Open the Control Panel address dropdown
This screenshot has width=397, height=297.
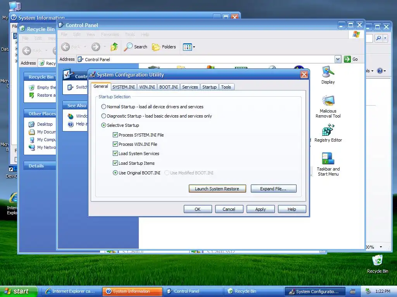point(338,59)
